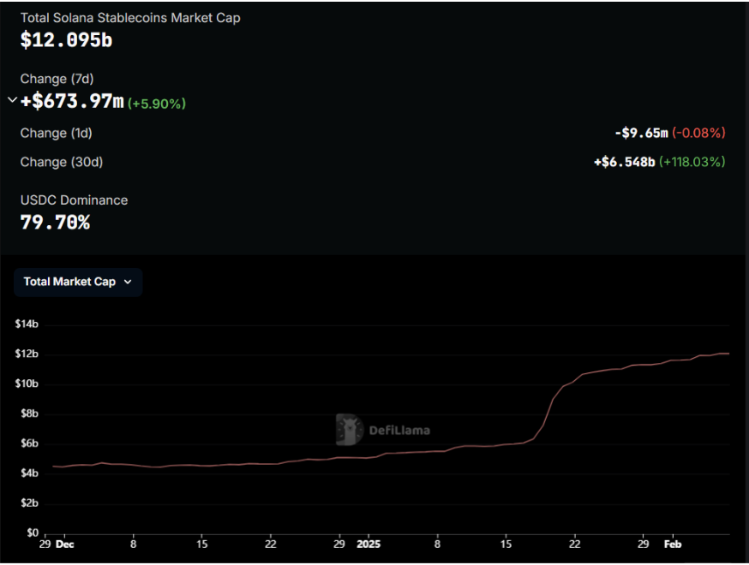The image size is (749, 565).
Task: Click the $14b y-axis label
Action: click(27, 324)
